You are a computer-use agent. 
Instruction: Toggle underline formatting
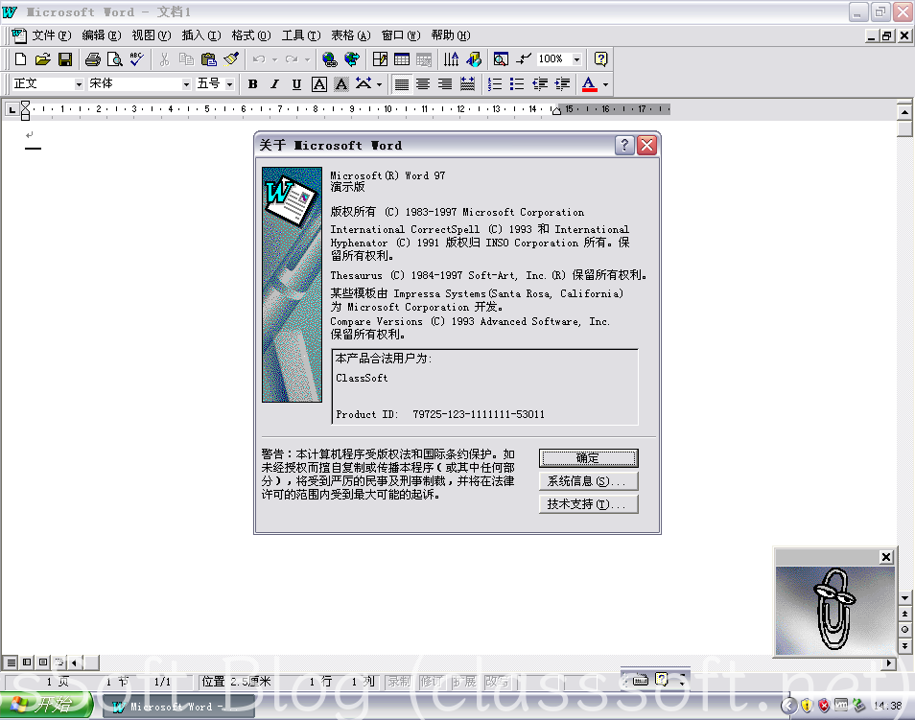(x=295, y=83)
